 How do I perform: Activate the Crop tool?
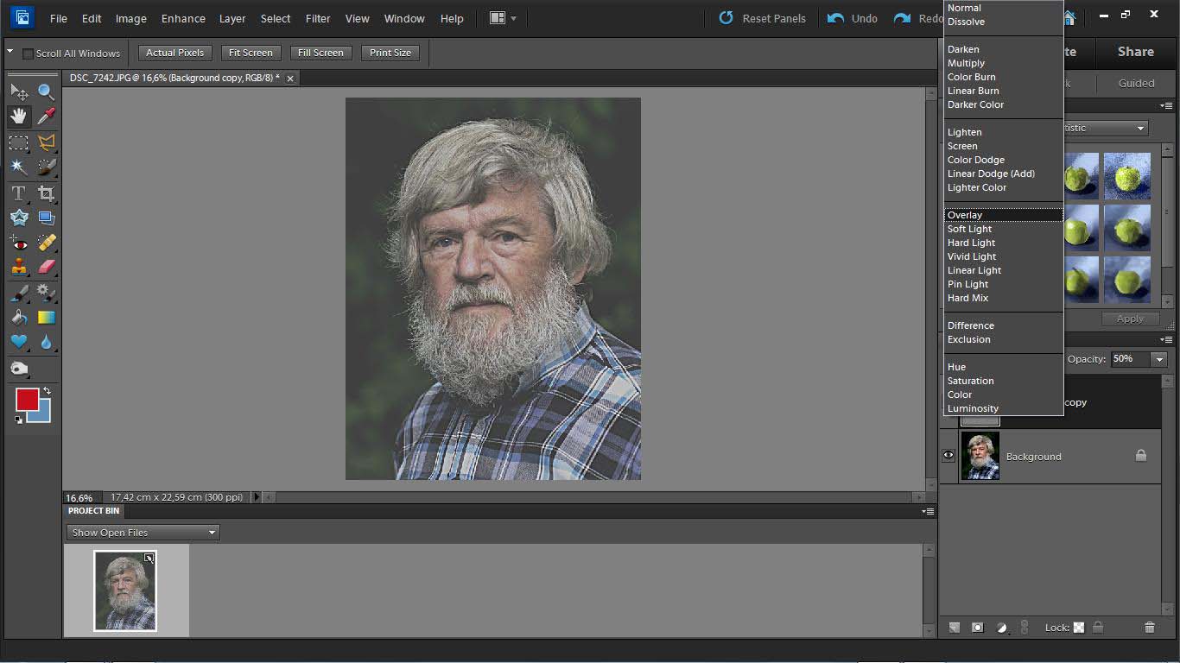[46, 193]
